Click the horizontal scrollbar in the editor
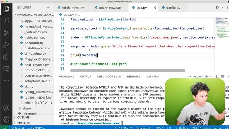This screenshot has height=129, width=229. pos(128,70)
